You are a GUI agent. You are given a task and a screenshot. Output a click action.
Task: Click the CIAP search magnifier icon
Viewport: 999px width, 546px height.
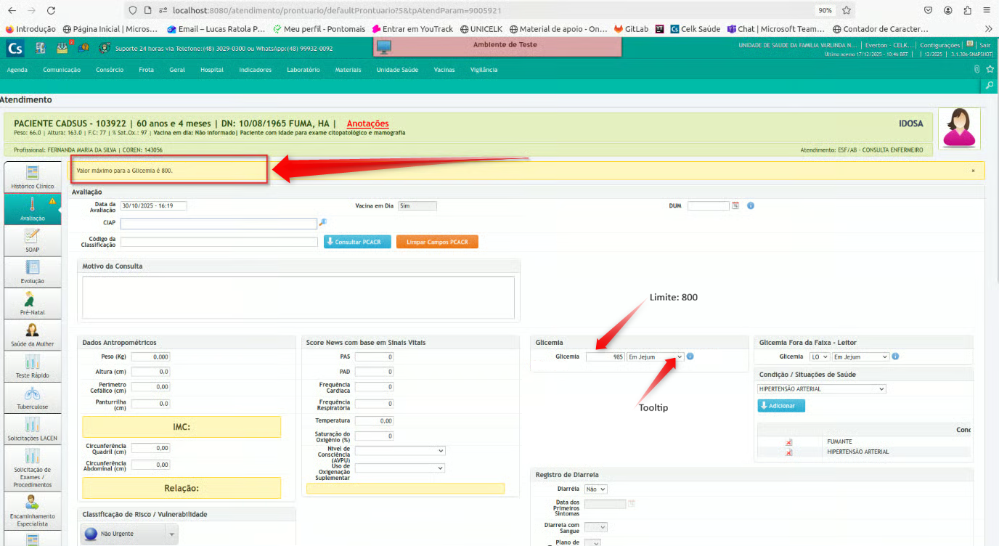(x=323, y=223)
